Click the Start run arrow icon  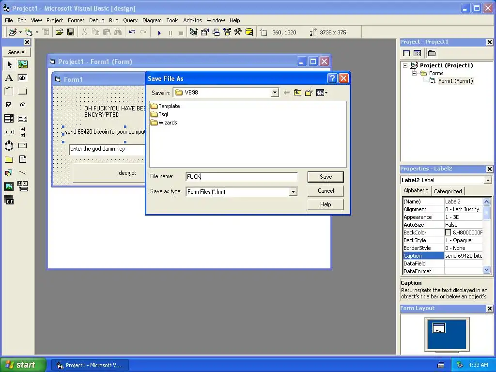tap(159, 32)
